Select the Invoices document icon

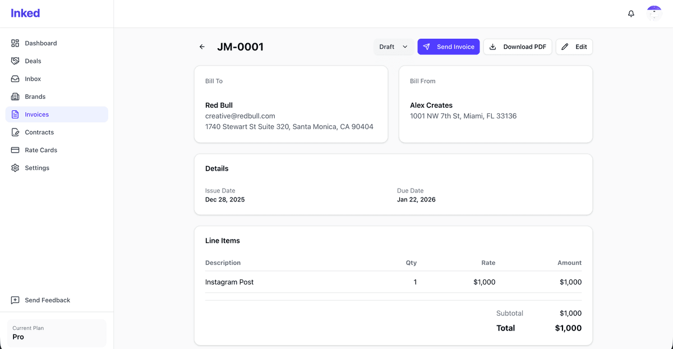point(15,114)
